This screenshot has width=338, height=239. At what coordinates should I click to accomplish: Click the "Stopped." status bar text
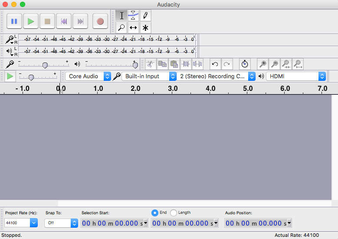[x=11, y=235]
